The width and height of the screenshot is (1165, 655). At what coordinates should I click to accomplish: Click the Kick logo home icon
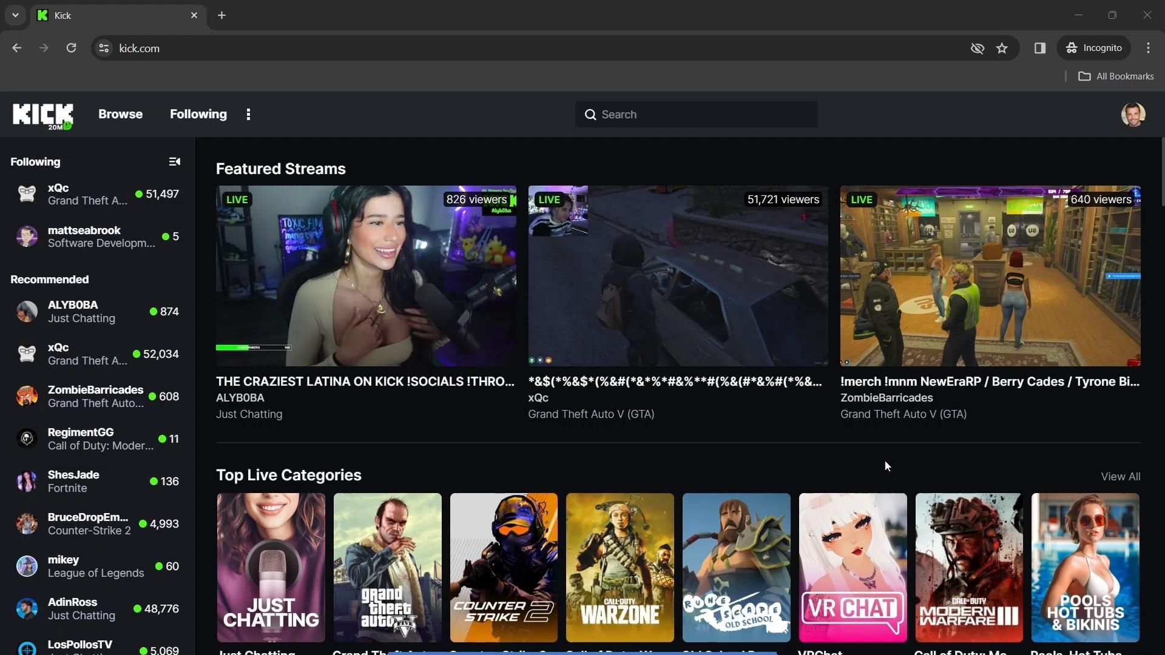(x=42, y=115)
